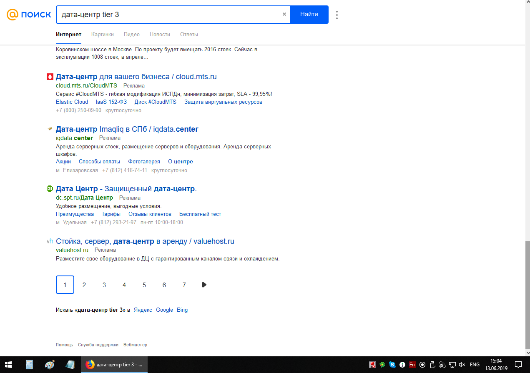Click the ICQ tray icon
The height and width of the screenshot is (373, 530).
(382, 365)
